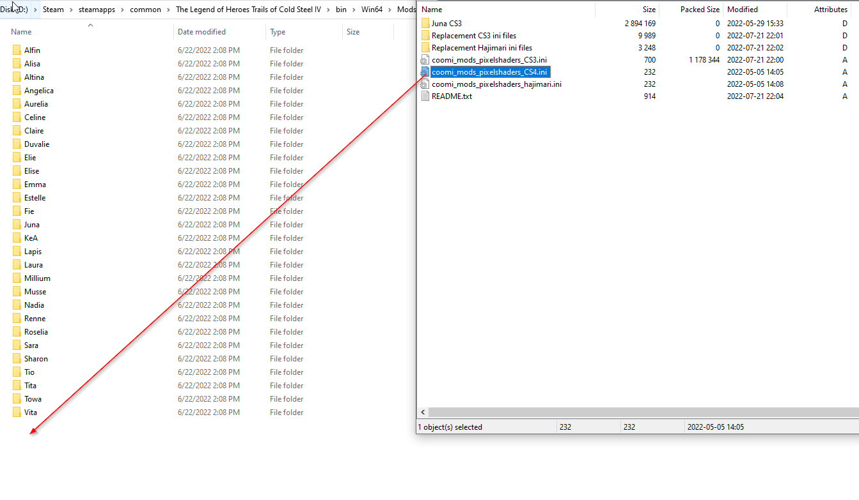Select the Fie folder icon
Viewport: 859px width, 500px height.
pos(17,211)
